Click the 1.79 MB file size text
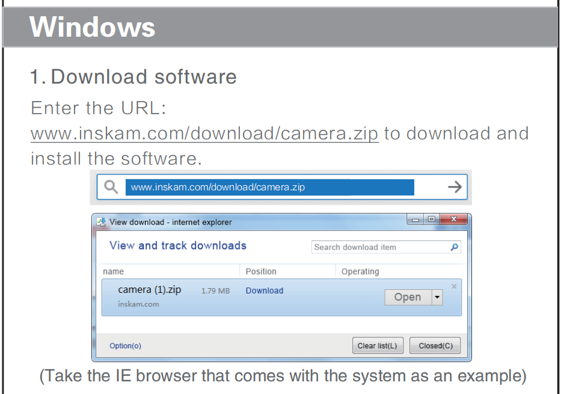561x394 pixels. 215,291
